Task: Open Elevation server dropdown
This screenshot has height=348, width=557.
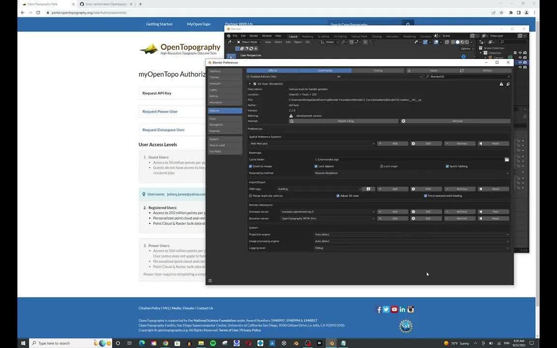Action: [327, 219]
